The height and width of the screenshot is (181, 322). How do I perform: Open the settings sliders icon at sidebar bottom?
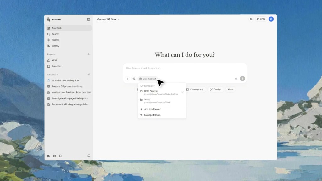tap(49, 156)
